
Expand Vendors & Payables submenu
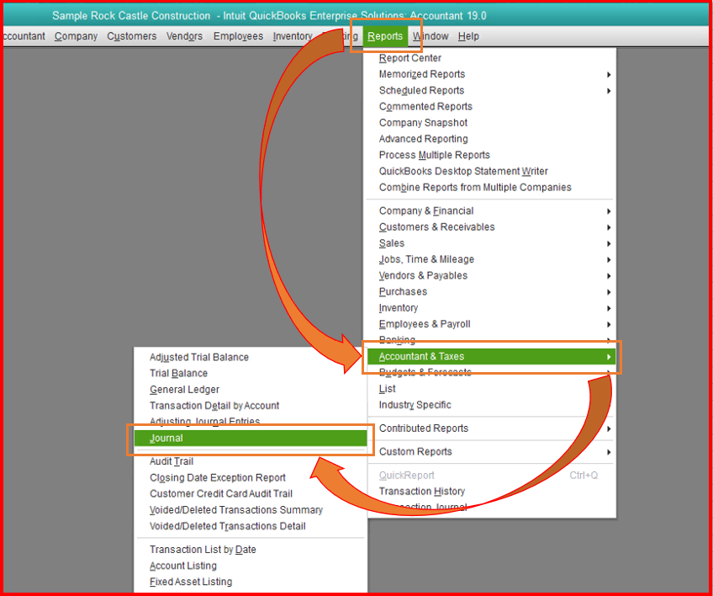pos(491,275)
